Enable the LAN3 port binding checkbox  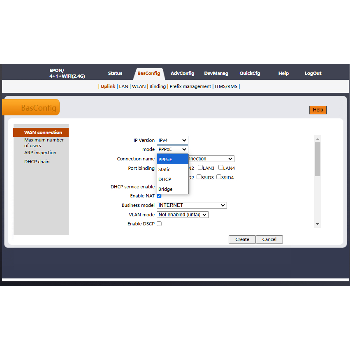click(200, 168)
